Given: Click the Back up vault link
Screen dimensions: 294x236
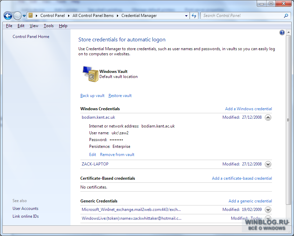Looking at the screenshot, I should [93, 96].
